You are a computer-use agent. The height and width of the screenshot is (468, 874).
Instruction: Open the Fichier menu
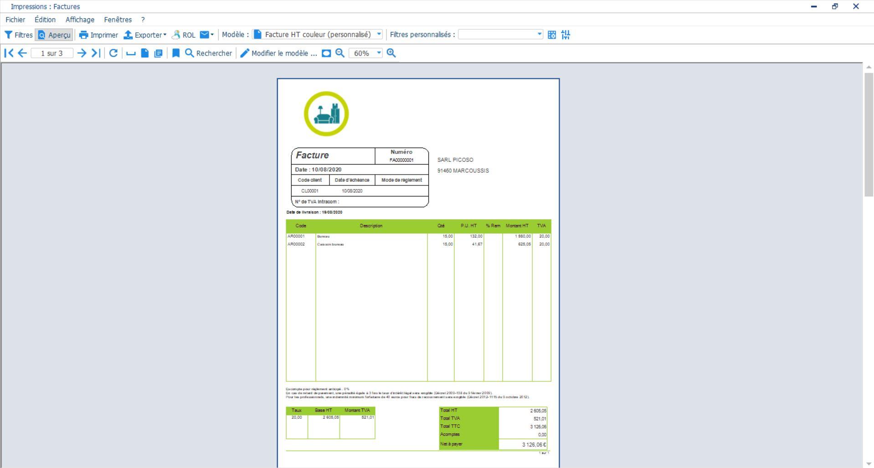(x=15, y=20)
